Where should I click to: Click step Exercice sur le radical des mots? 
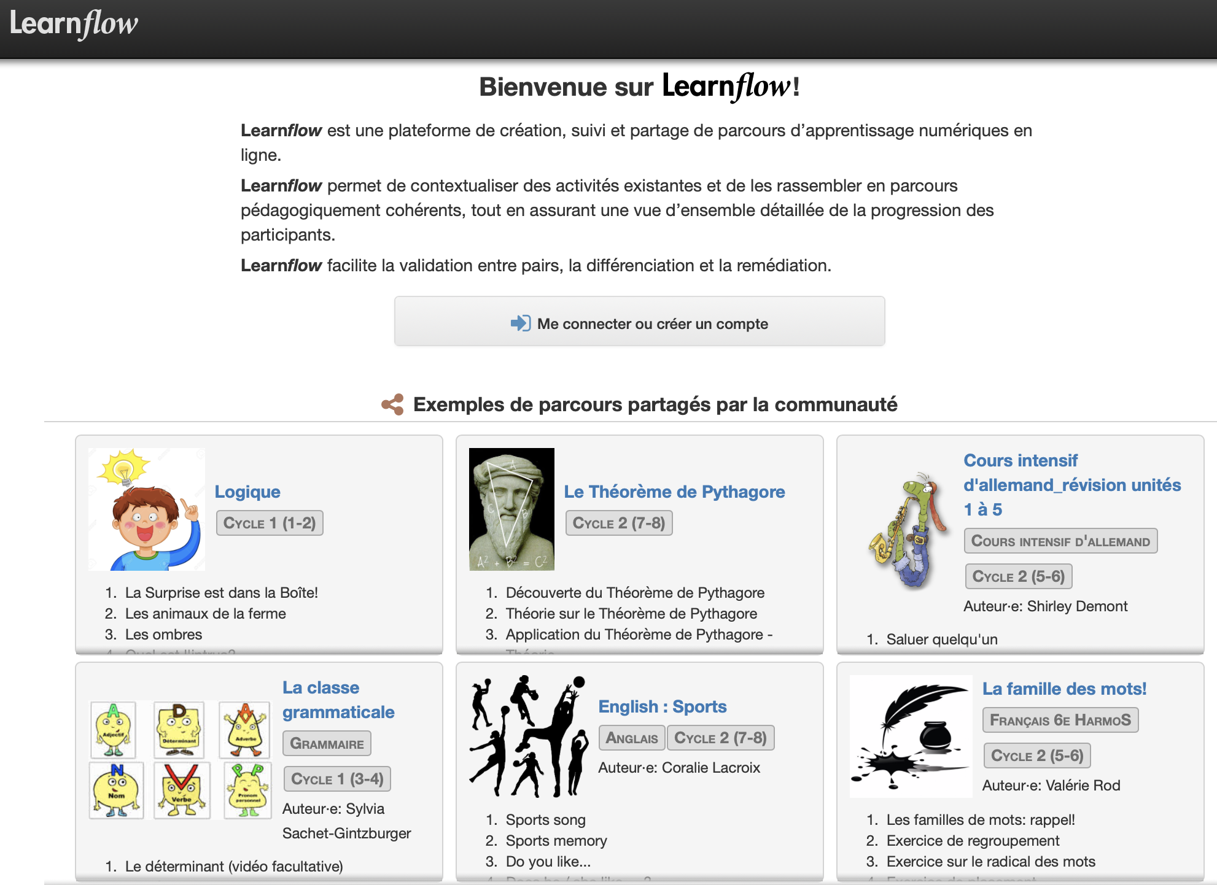pyautogui.click(x=990, y=862)
